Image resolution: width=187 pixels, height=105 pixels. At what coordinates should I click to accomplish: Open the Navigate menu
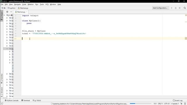18,4
